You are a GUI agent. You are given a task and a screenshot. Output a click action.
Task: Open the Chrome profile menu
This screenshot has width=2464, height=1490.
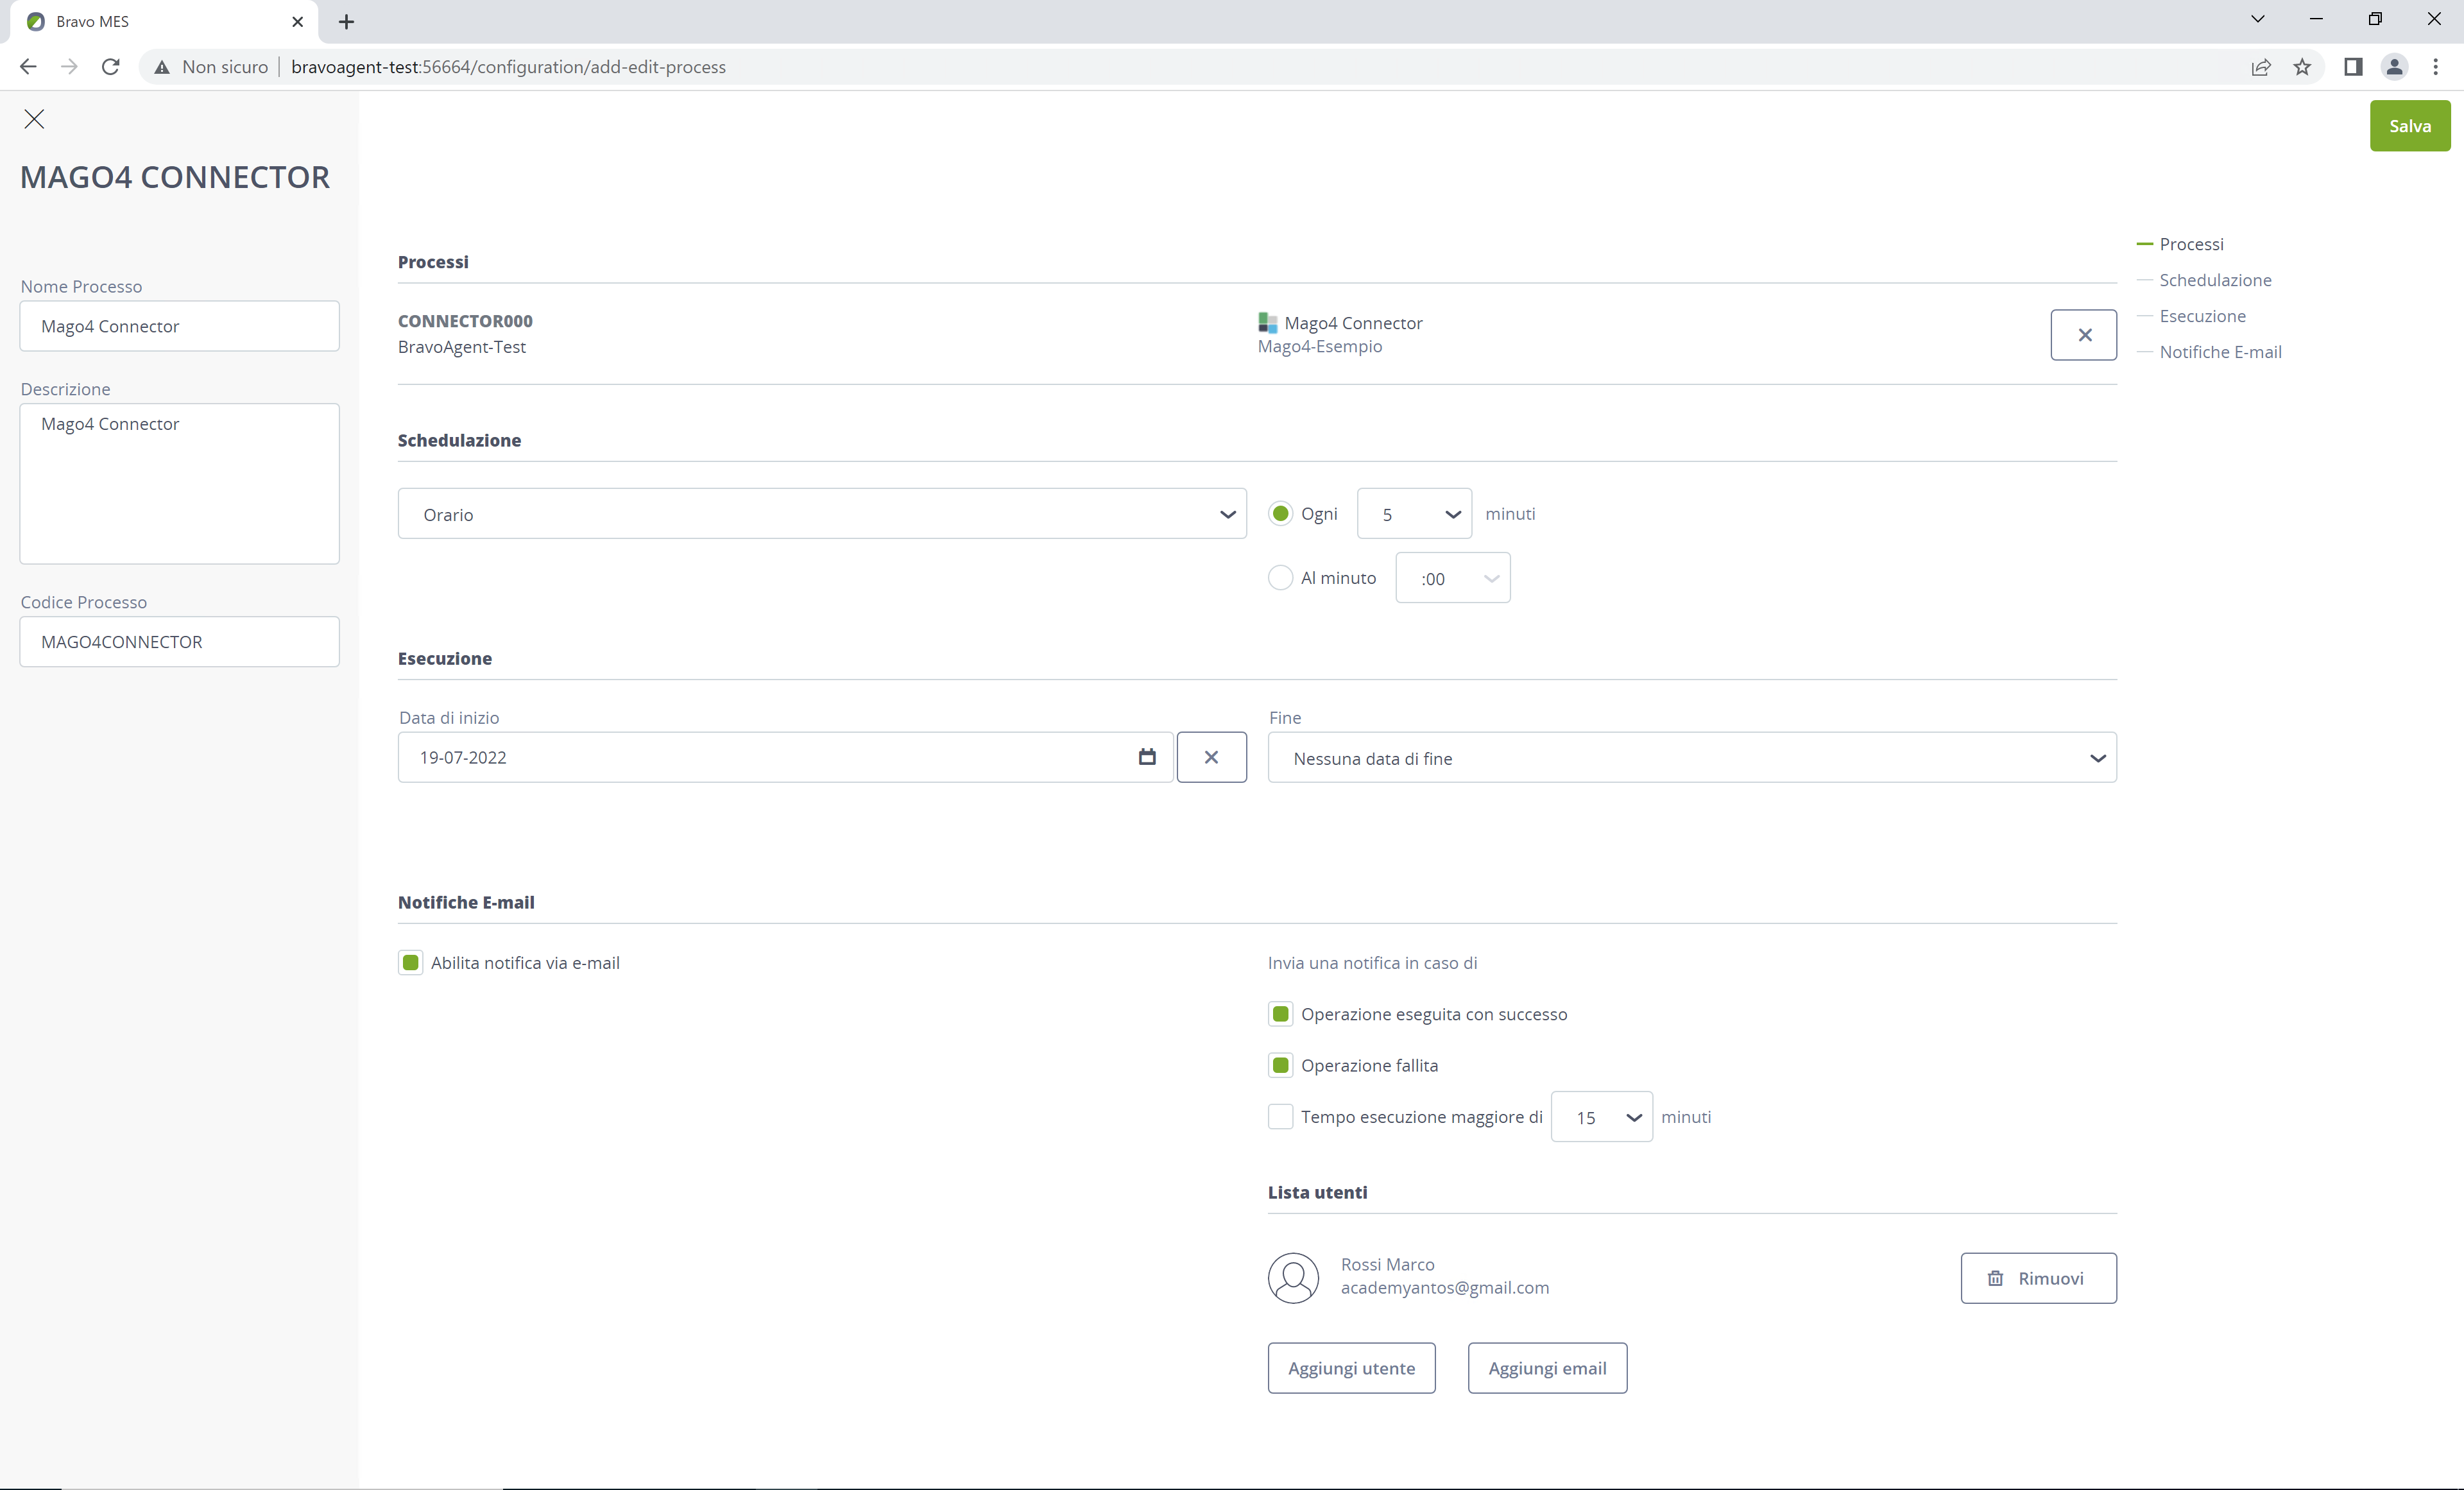2394,67
